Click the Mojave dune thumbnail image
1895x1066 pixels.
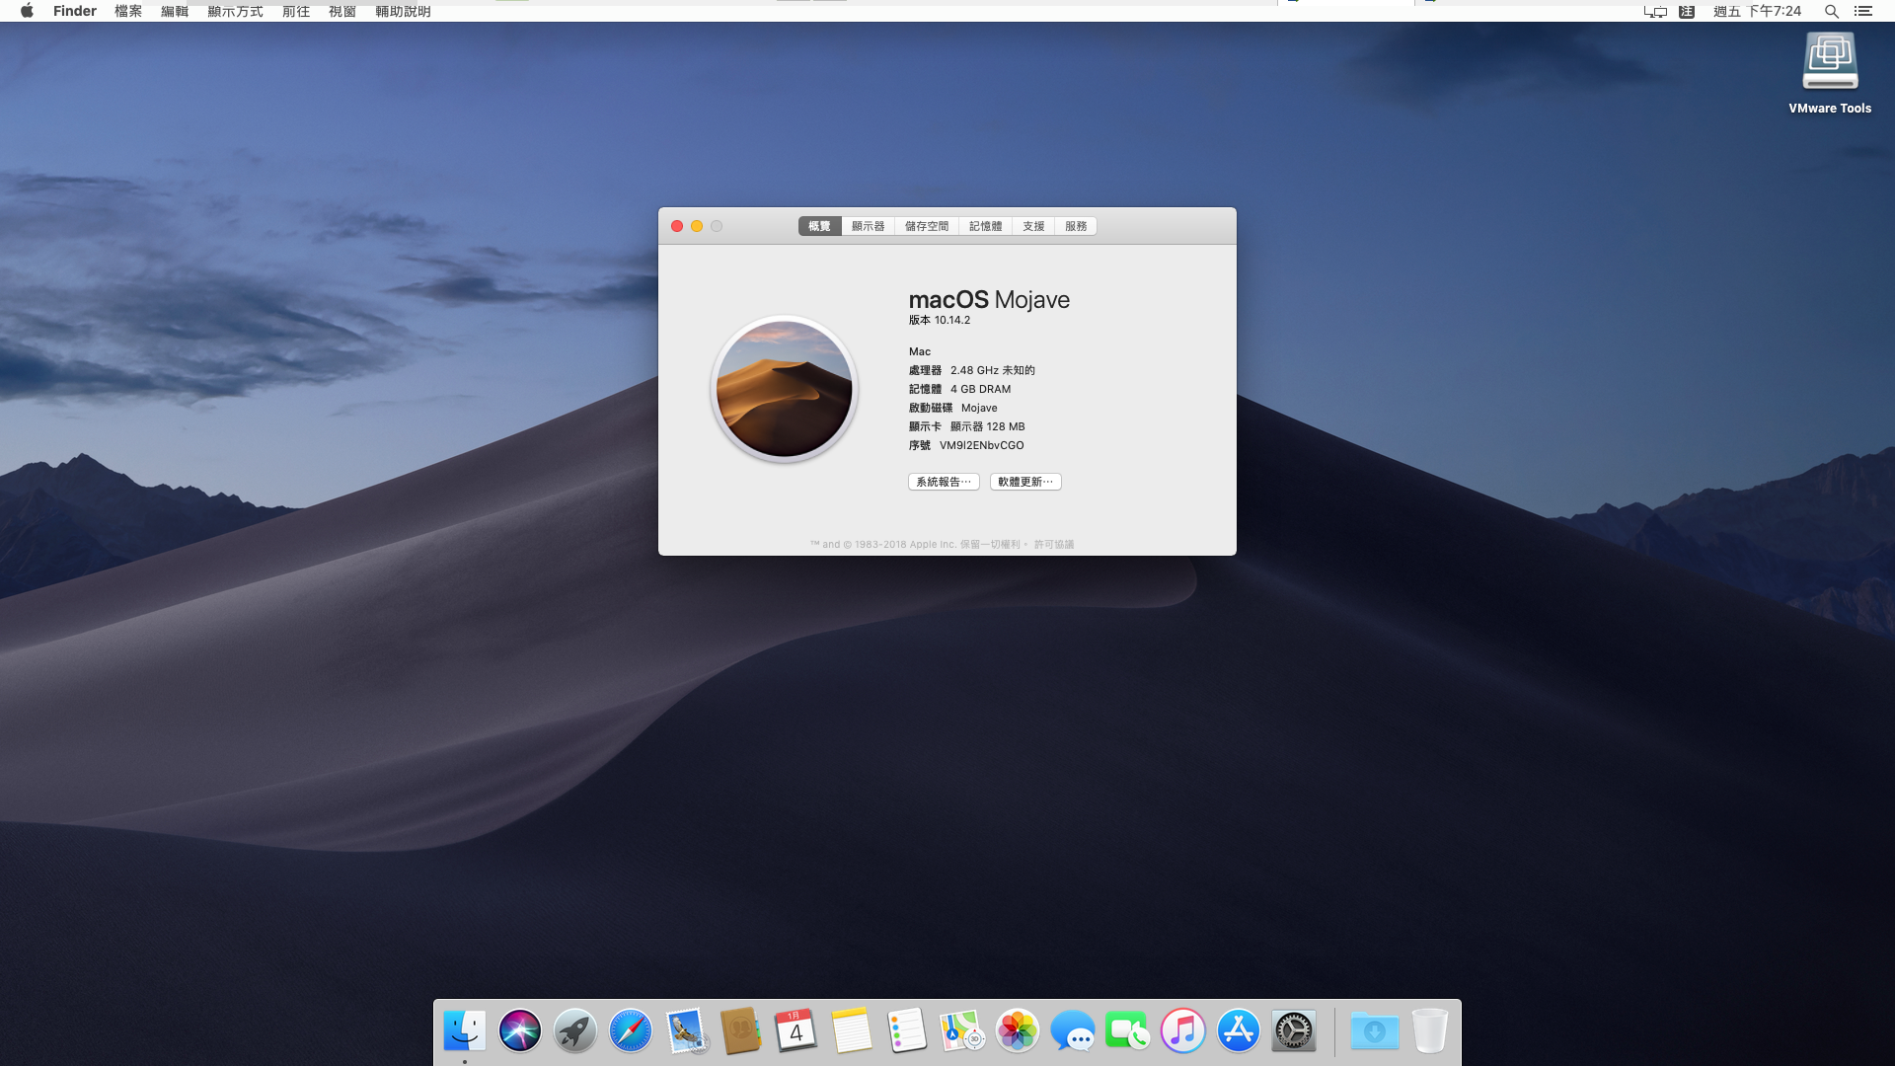pyautogui.click(x=785, y=389)
